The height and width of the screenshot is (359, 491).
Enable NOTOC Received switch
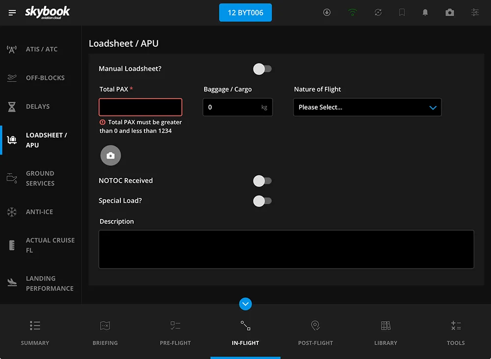[262, 181]
